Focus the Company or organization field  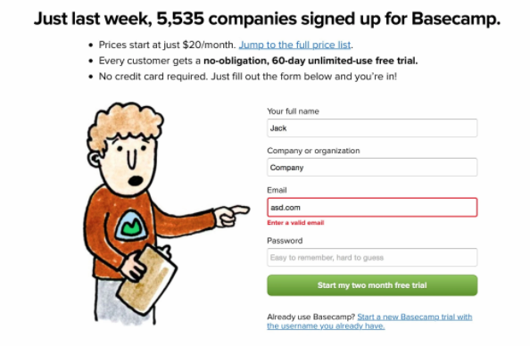click(x=372, y=168)
